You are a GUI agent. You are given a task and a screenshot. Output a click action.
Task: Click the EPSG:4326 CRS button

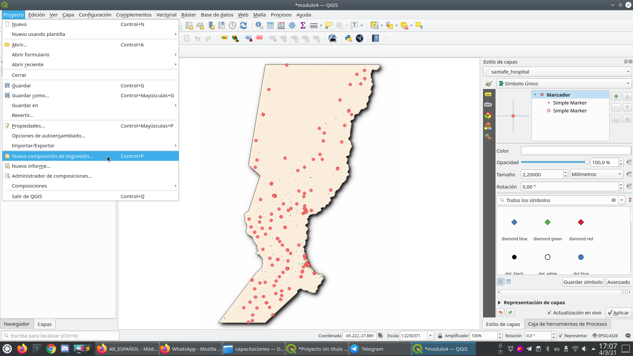[605, 336]
